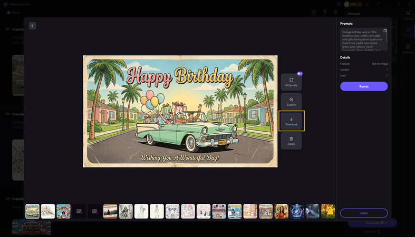Select the first vintage car thumbnail
The image size is (415, 237).
(x=33, y=211)
